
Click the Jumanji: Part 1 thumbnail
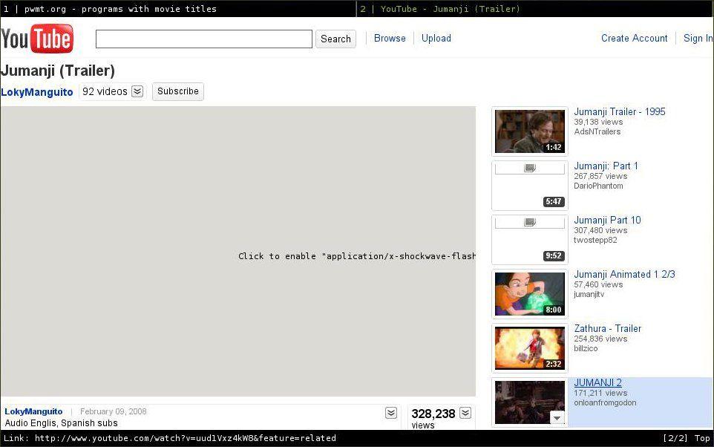click(530, 186)
